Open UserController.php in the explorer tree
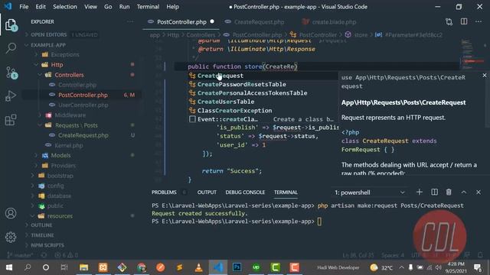 83,105
